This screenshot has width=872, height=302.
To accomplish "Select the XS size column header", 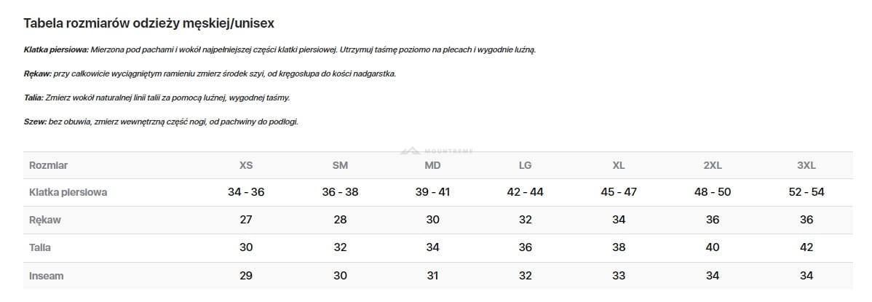I will 246,165.
